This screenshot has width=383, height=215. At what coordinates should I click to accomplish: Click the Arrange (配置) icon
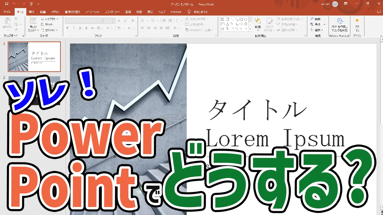[258, 21]
